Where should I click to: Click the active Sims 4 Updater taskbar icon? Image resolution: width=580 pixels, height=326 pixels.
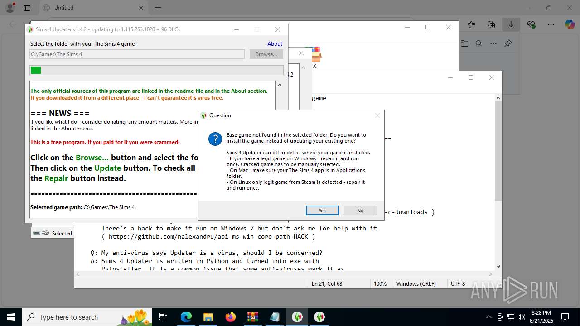click(297, 317)
